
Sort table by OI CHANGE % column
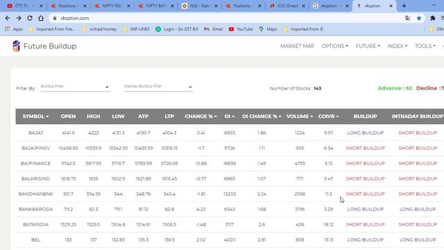coord(262,117)
